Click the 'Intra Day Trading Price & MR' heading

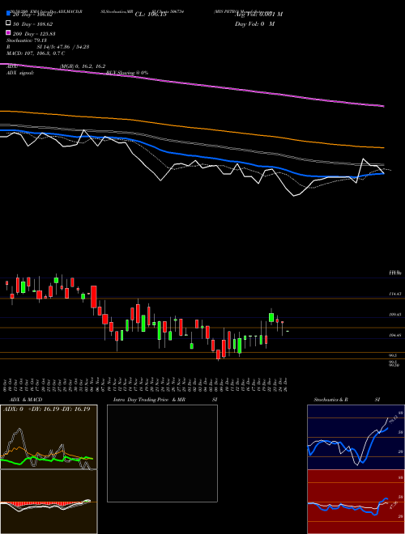pos(149,400)
